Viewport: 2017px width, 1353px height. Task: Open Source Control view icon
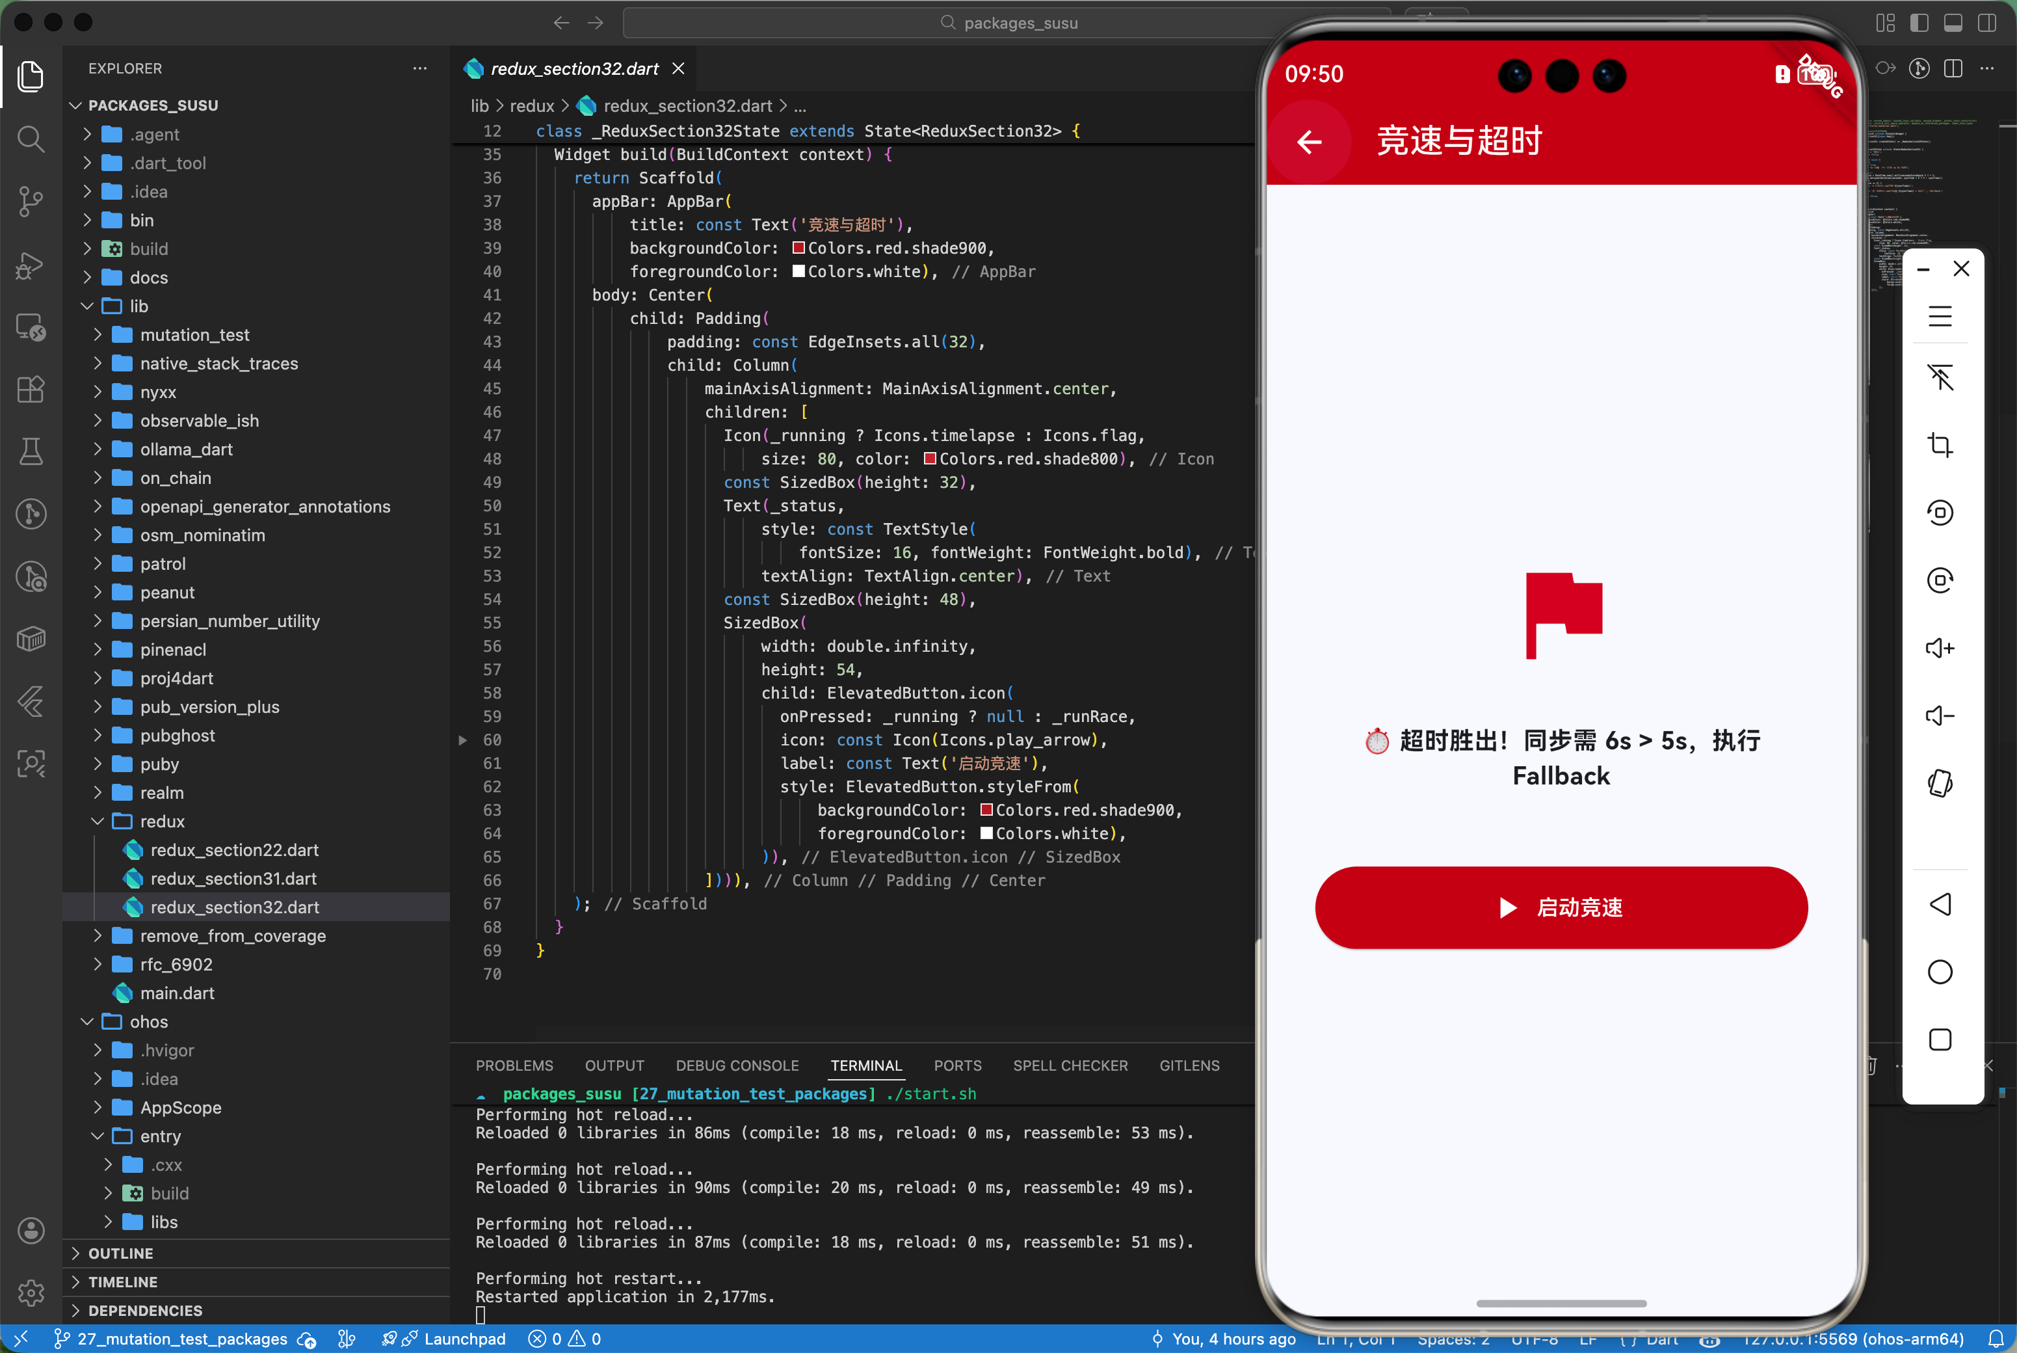tap(31, 201)
